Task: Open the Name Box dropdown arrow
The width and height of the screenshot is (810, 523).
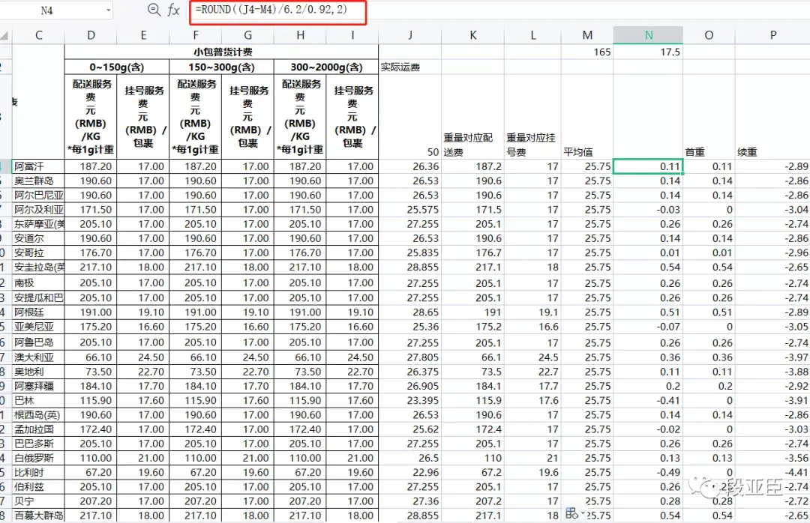Action: pyautogui.click(x=109, y=10)
